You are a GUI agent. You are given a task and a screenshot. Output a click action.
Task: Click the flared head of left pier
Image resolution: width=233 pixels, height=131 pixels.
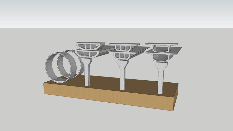click(x=87, y=61)
